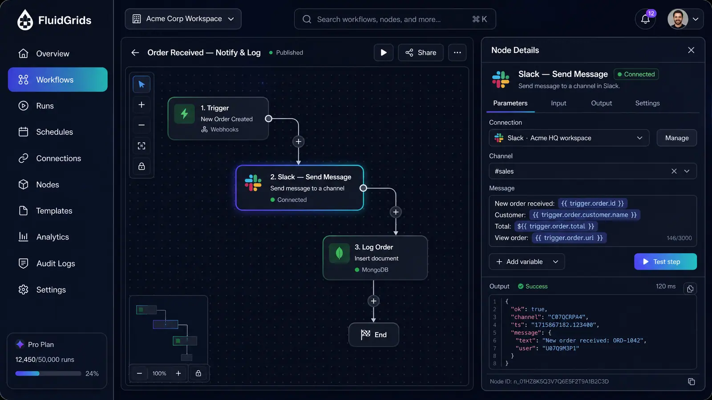Open notifications bell with 12 badge
The height and width of the screenshot is (400, 712).
[645, 19]
